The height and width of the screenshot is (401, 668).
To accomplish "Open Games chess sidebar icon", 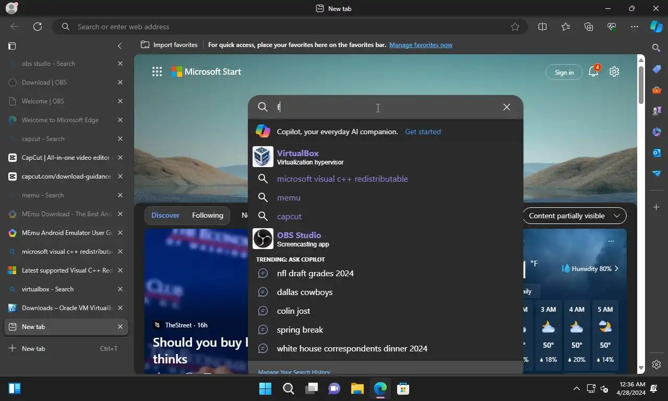I will point(657,111).
